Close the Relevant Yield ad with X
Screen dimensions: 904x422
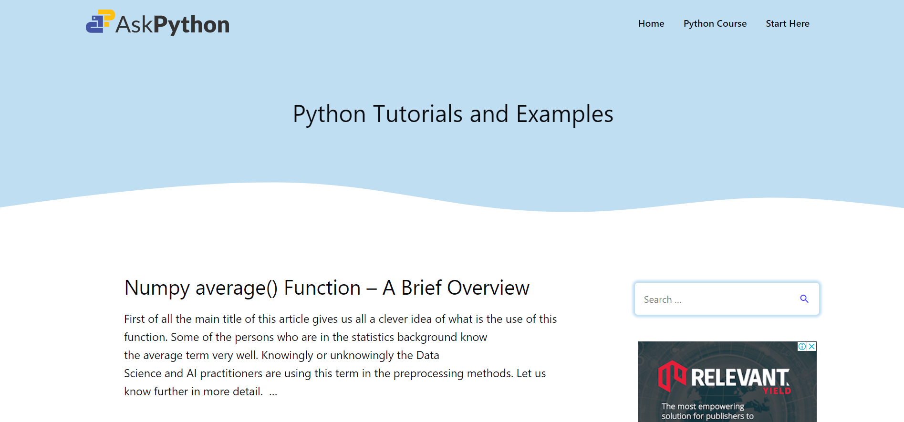tap(811, 347)
